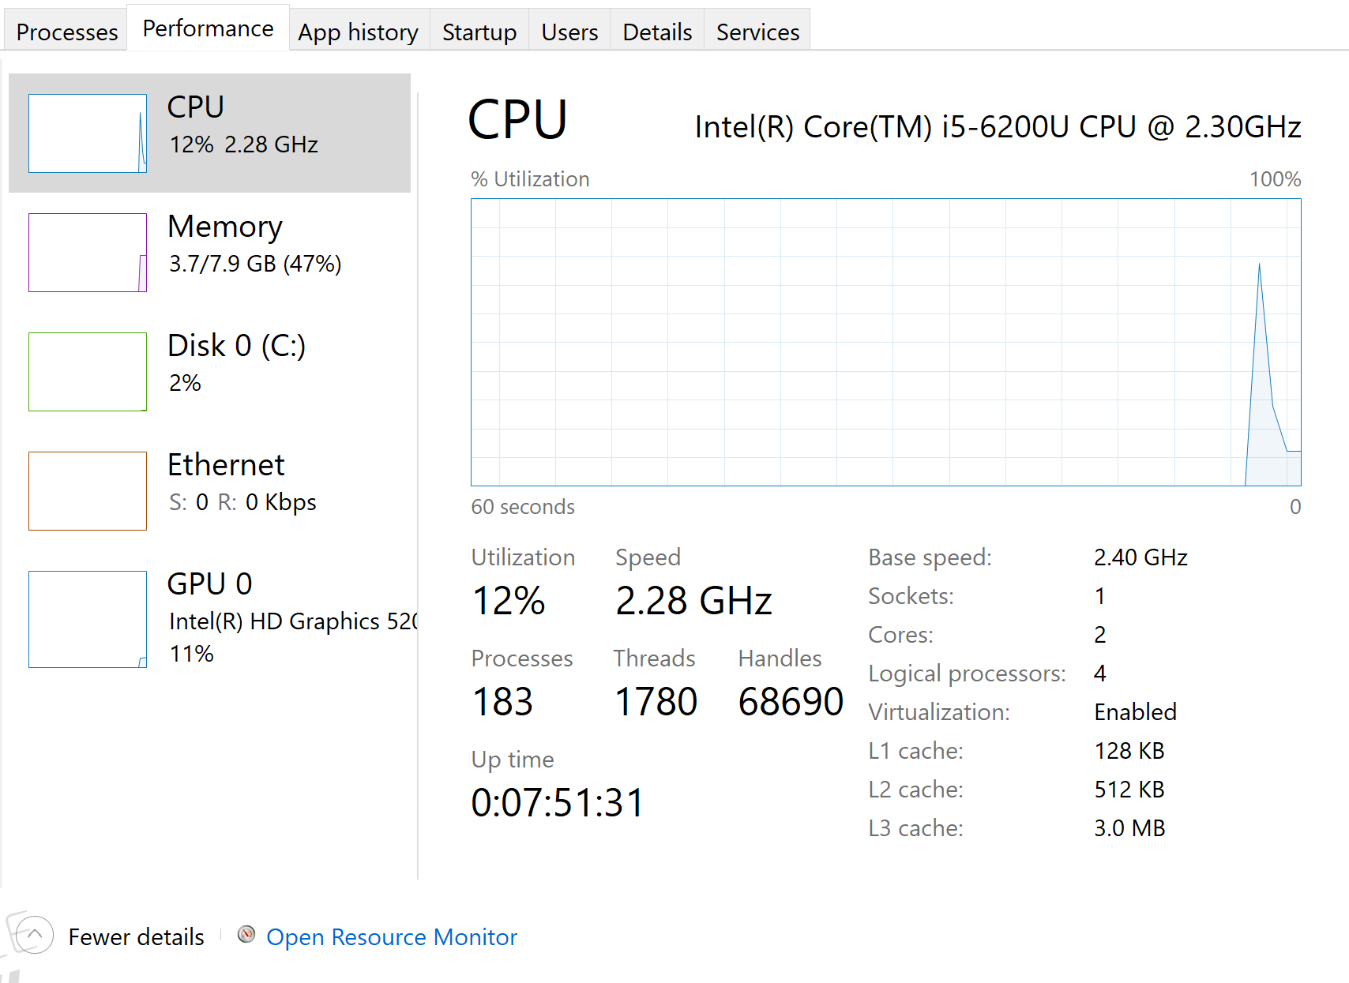This screenshot has height=983, width=1349.
Task: Choose the Intel(R) HD Graphics GPU entry
Action: (292, 621)
